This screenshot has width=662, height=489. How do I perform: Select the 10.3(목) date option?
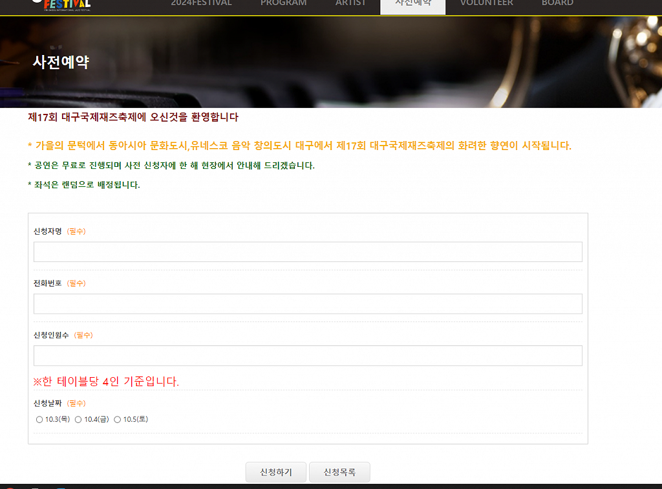click(x=39, y=419)
